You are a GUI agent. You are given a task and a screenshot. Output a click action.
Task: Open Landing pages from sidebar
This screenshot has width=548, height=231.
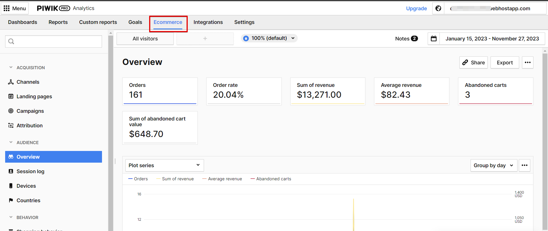[x=34, y=97]
